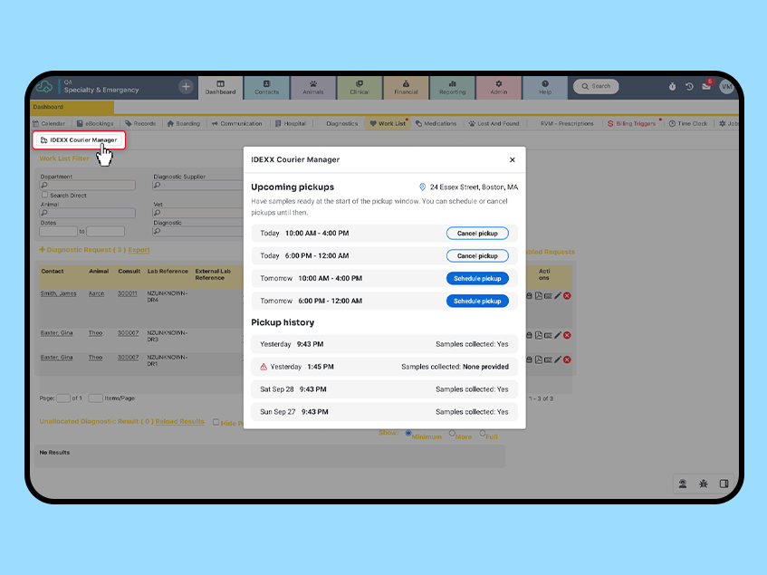Open PDF for NZUNKNOWN-DR3 request
The image size is (767, 575).
pos(539,335)
